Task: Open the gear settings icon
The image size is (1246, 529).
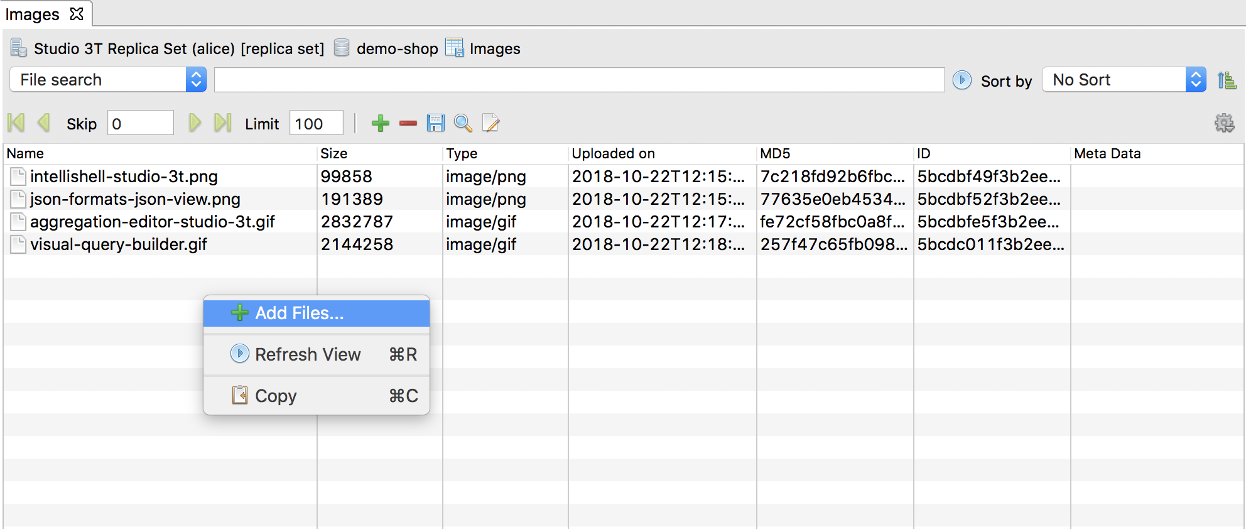Action: pos(1224,123)
